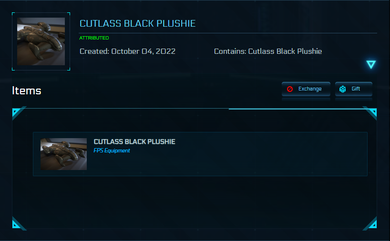Click the bright segment of the Items divider line
Image resolution: width=390 pixels, height=241 pixels.
[x=296, y=109]
